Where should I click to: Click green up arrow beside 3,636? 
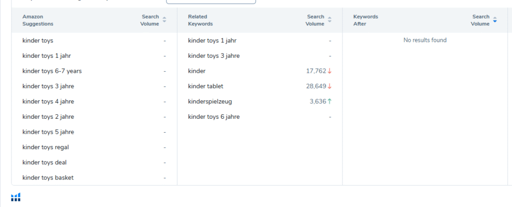coord(329,101)
